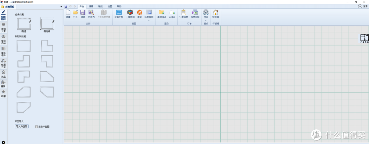369x144 pixels.
Task: Open the 三维房间 3D room view
Action: point(130,14)
